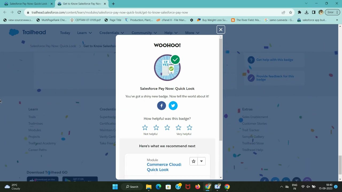This screenshot has width=342, height=192.
Task: Open the Windows Start menu
Action: point(115,187)
